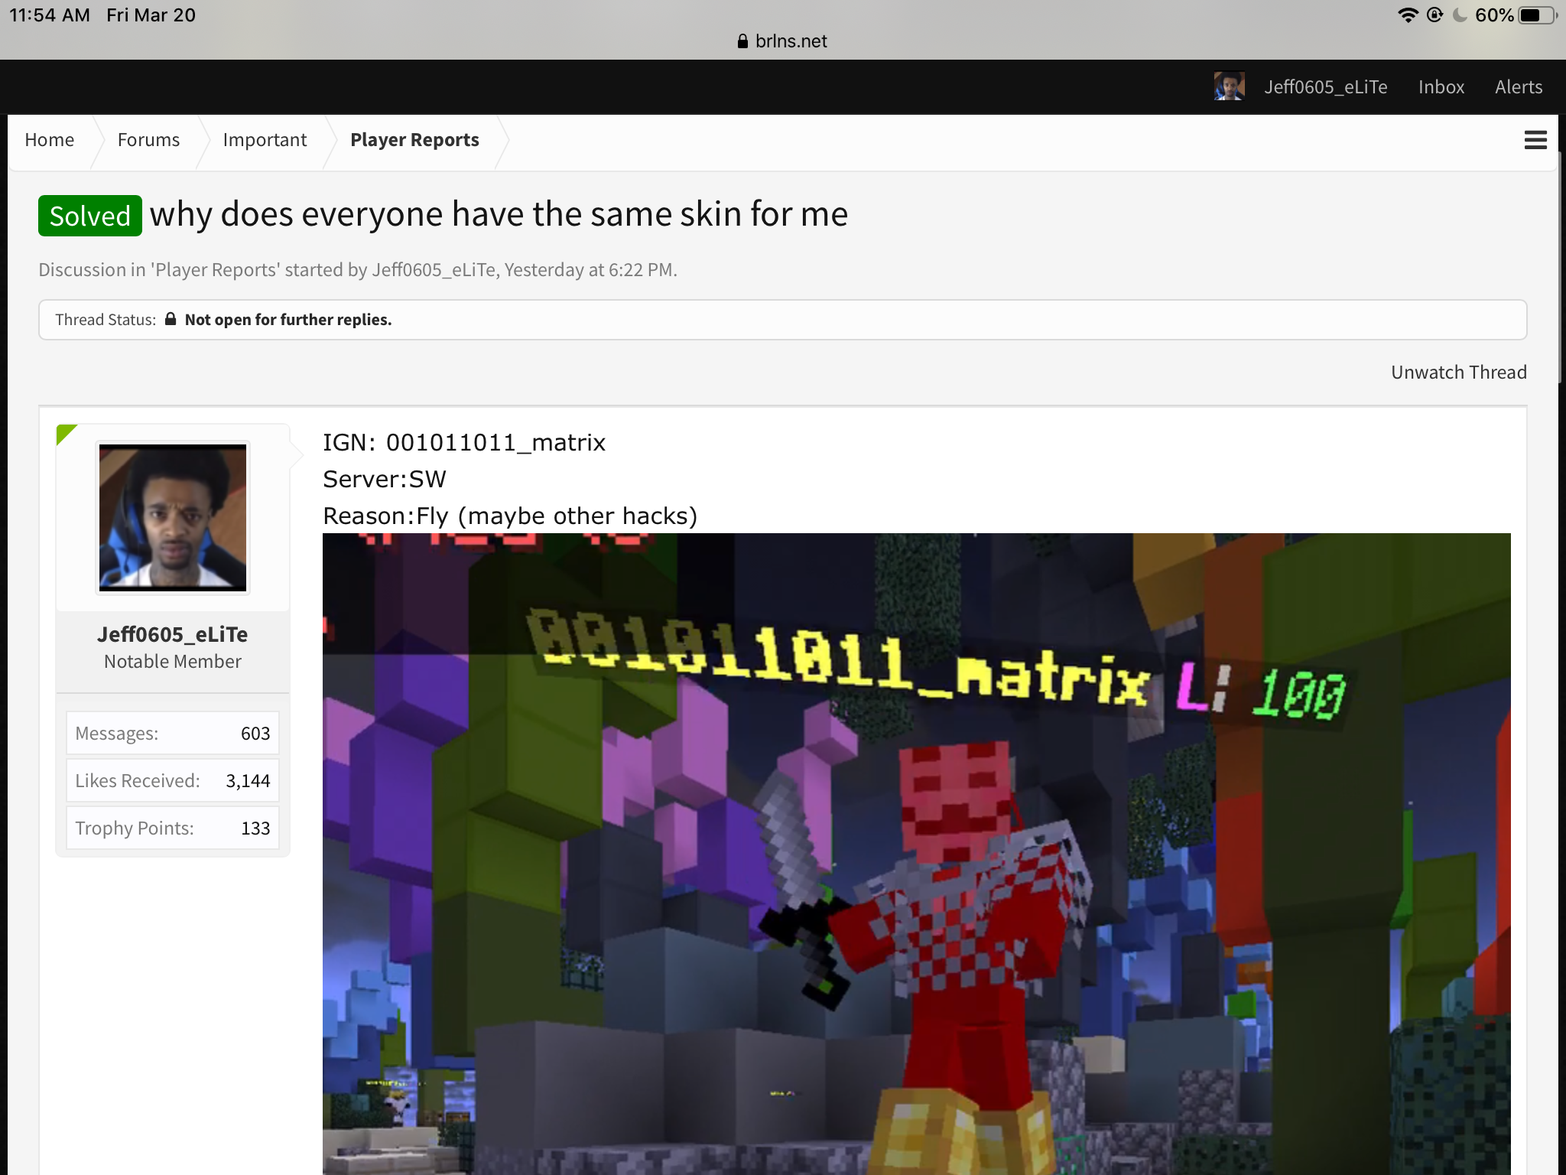Click the thread status lock icon
The height and width of the screenshot is (1175, 1566).
(171, 319)
